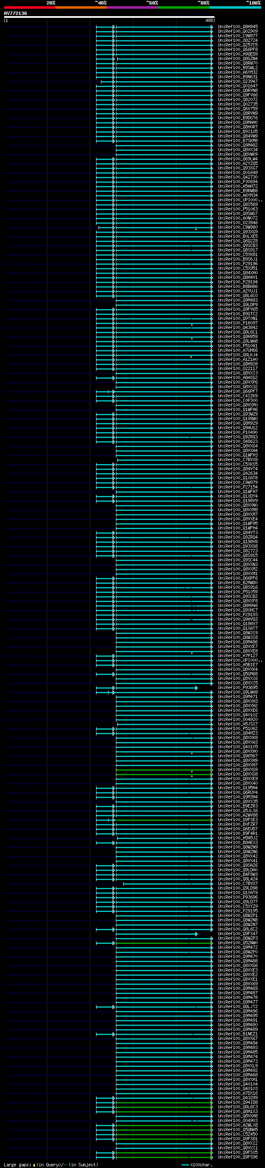This screenshot has width=265, height=1168.
Task: Select hit UniRef100_Q1XDY4
Action: coord(238,496)
